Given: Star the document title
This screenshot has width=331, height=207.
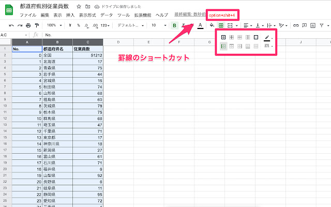Looking at the screenshot, I should [79, 7].
